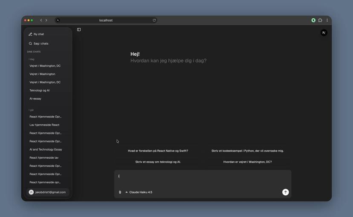
Task: Click the localhost address bar
Action: click(x=106, y=20)
